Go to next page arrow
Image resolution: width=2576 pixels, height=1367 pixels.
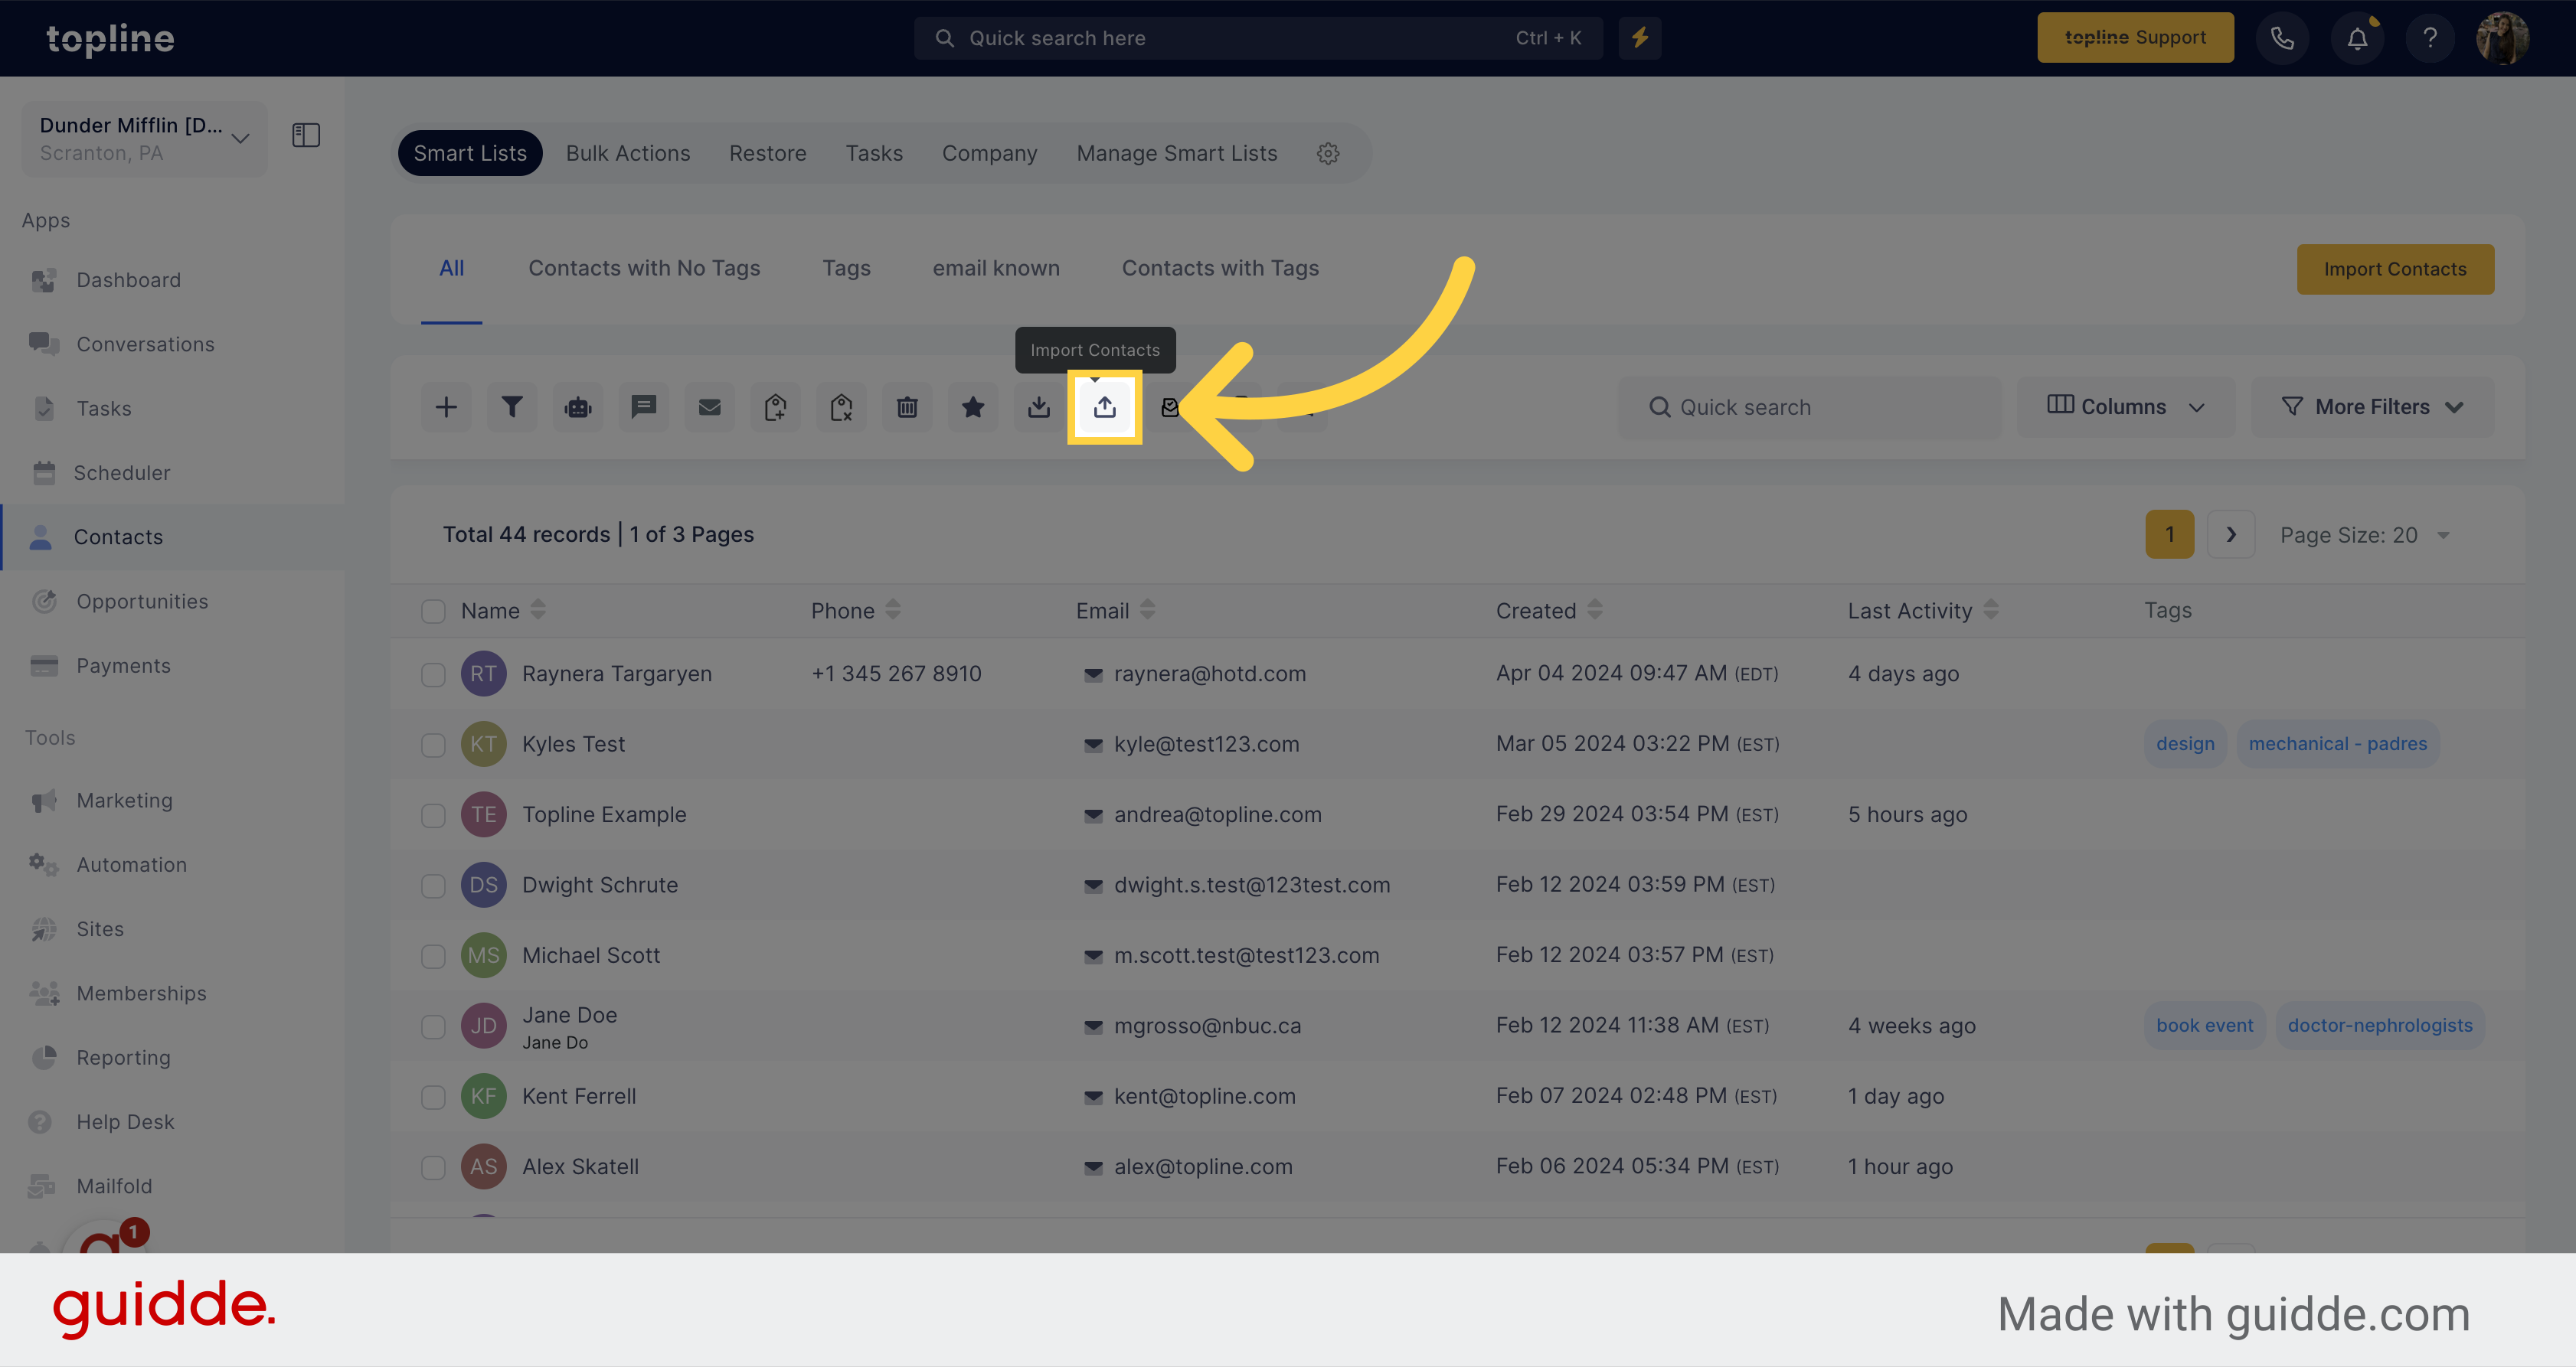pyautogui.click(x=2230, y=534)
